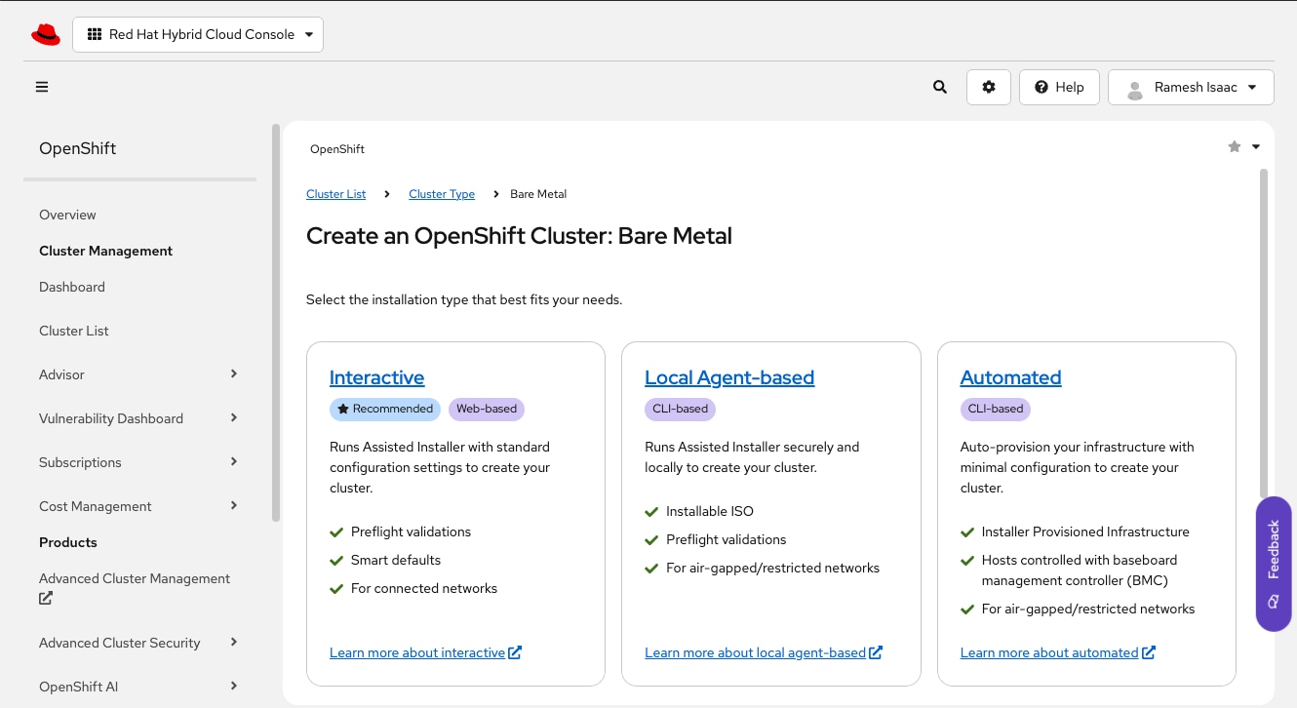Click external link icon beside Advanced Cluster Management
This screenshot has width=1297, height=708.
(x=46, y=599)
